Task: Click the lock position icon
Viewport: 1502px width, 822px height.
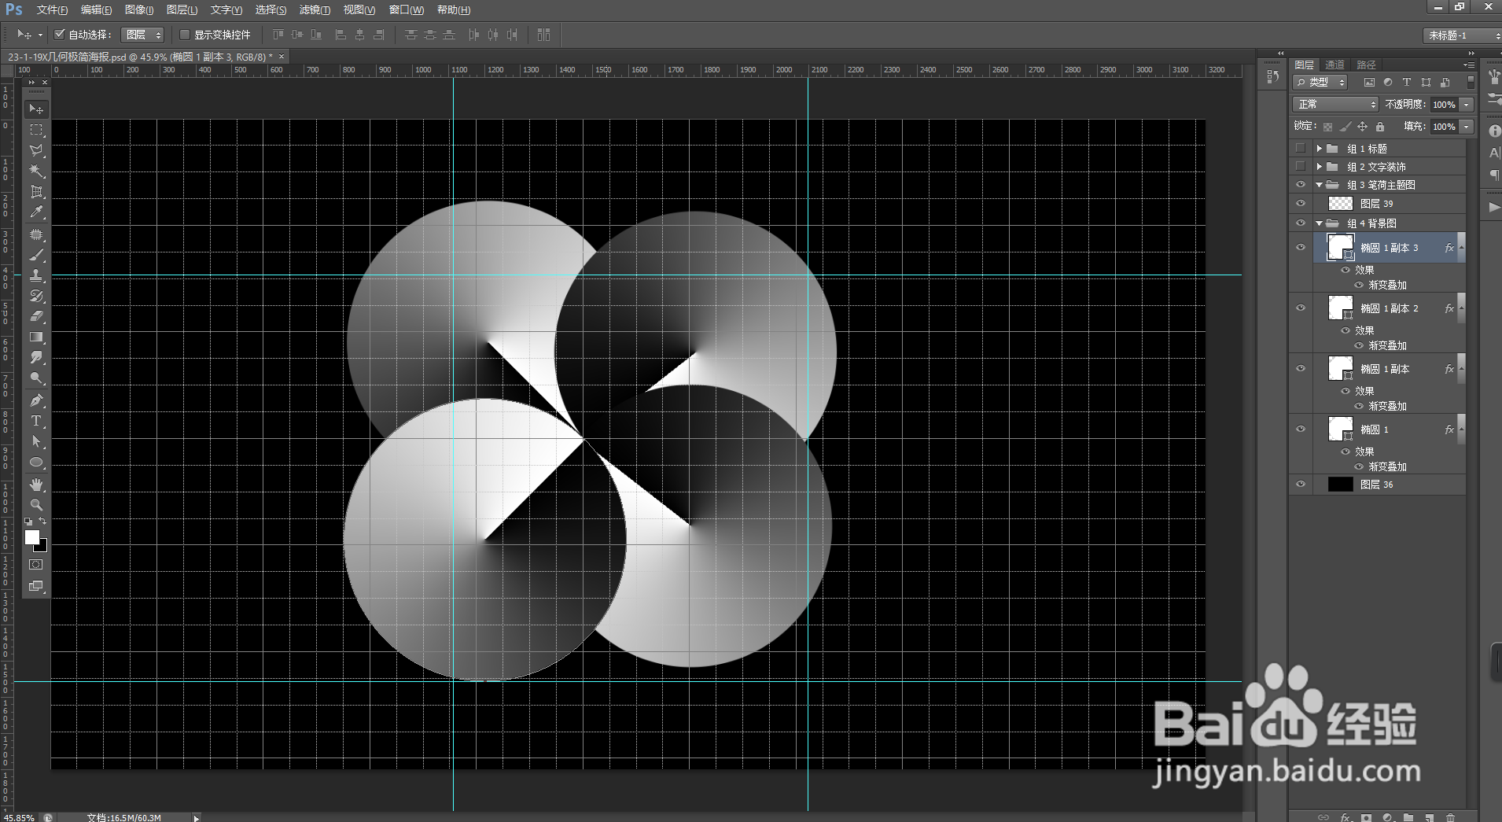Action: point(1362,127)
